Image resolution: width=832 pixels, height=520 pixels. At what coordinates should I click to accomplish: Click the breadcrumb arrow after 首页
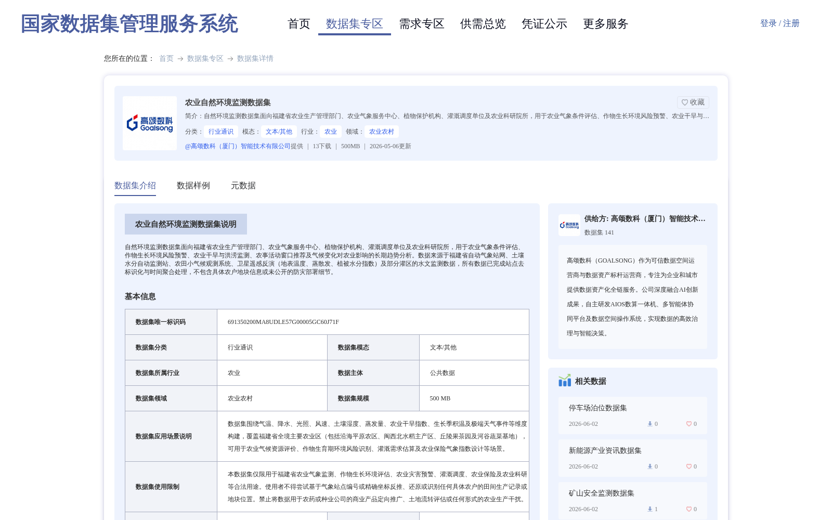[180, 59]
